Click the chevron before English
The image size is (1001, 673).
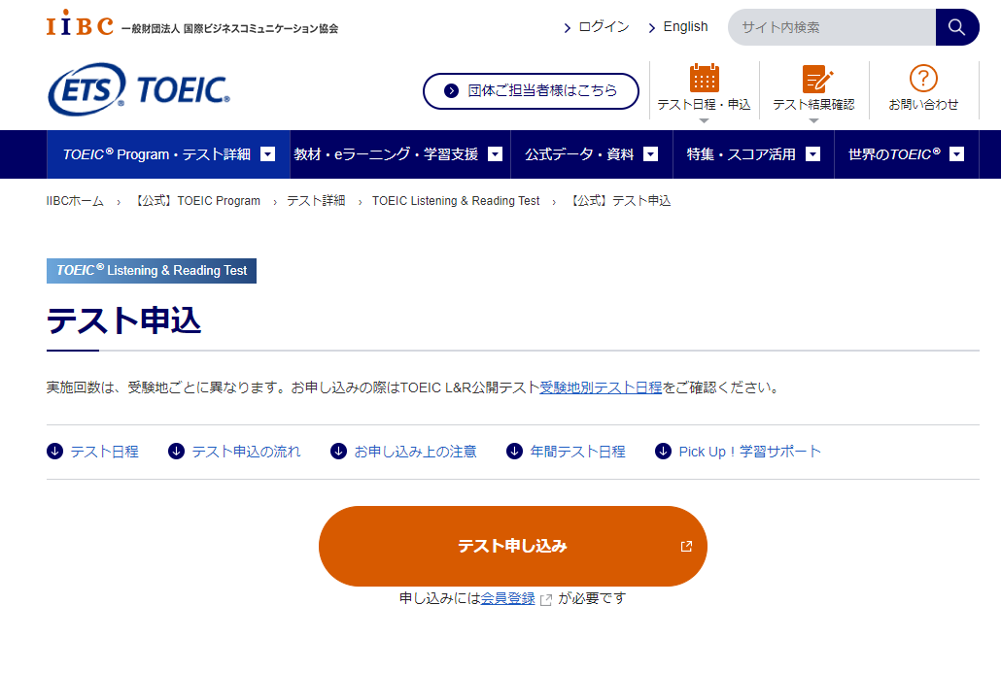coord(651,28)
